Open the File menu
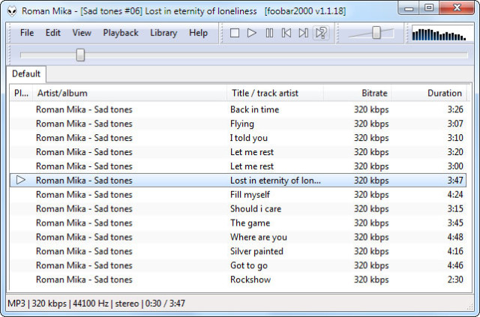This screenshot has height=317, width=480. (27, 33)
